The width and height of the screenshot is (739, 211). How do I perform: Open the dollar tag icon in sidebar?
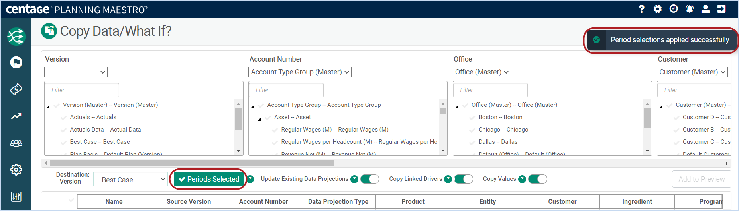tap(16, 89)
